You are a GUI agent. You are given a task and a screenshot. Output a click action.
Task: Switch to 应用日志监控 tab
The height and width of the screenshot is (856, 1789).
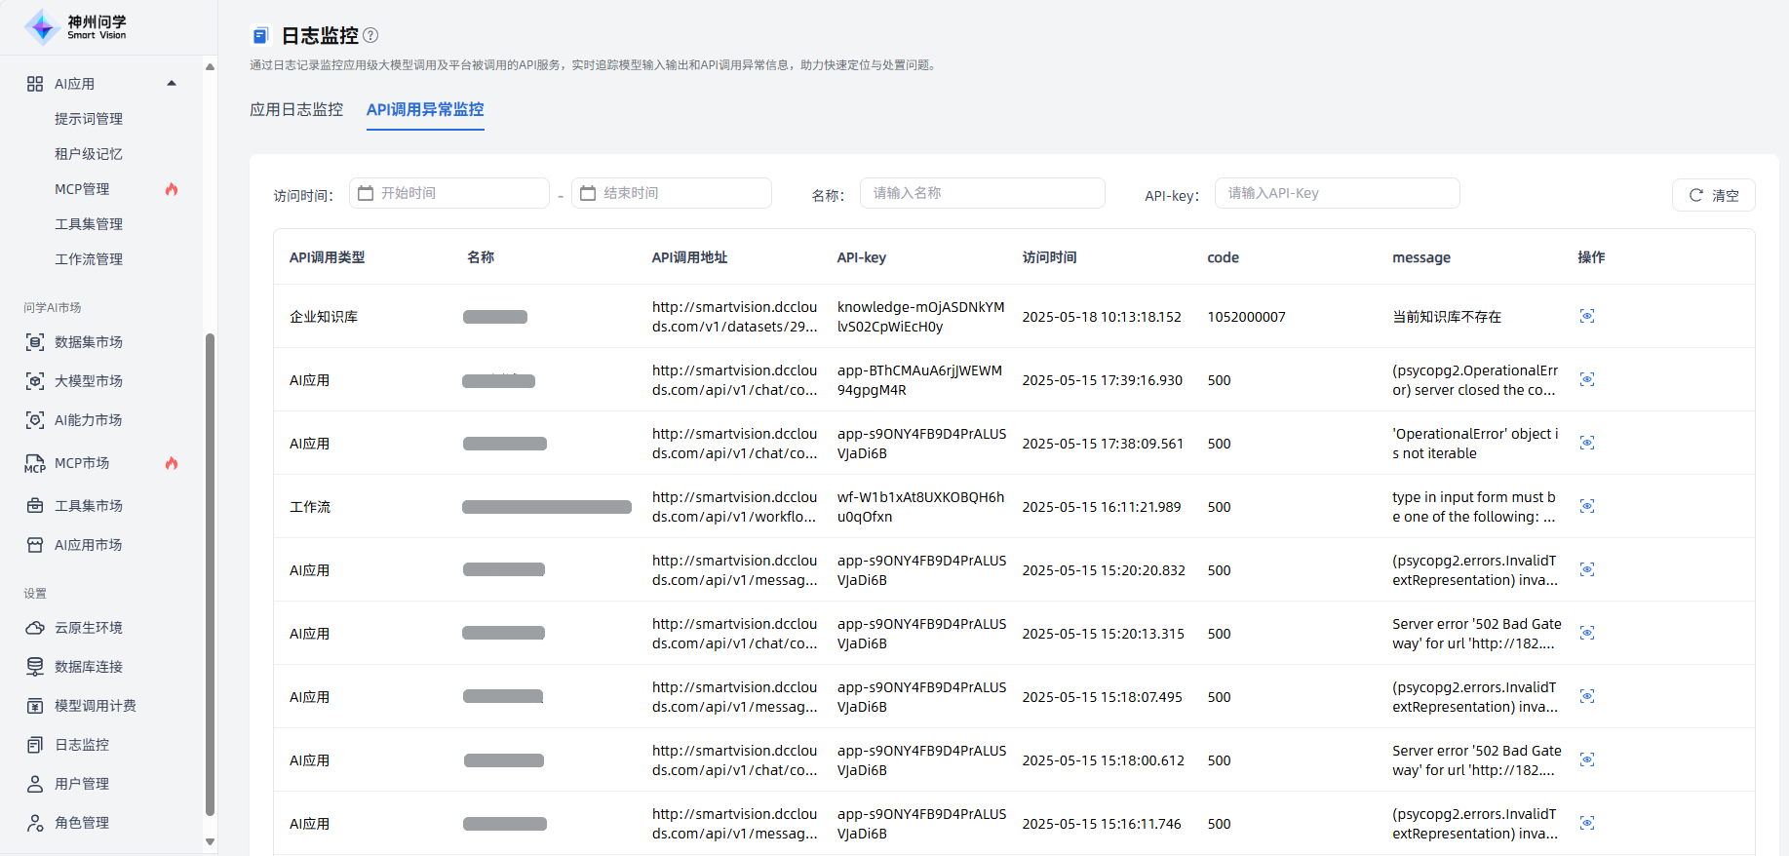(x=296, y=109)
